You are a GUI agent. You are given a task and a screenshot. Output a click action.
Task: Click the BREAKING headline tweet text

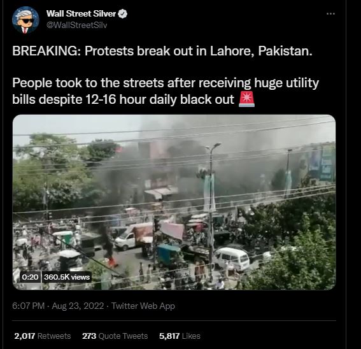162,51
